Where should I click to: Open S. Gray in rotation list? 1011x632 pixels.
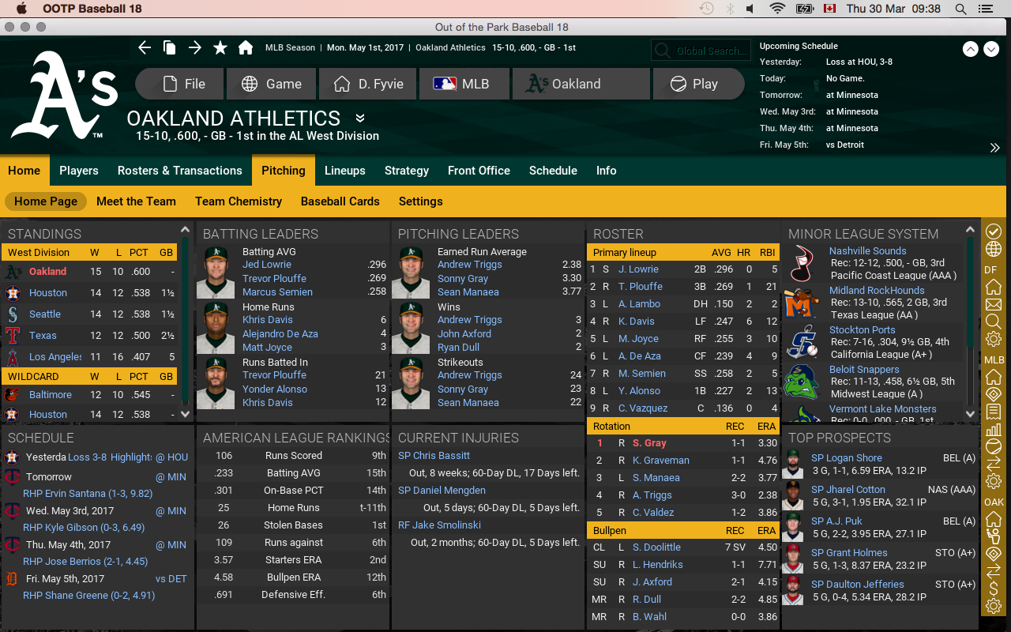[649, 443]
